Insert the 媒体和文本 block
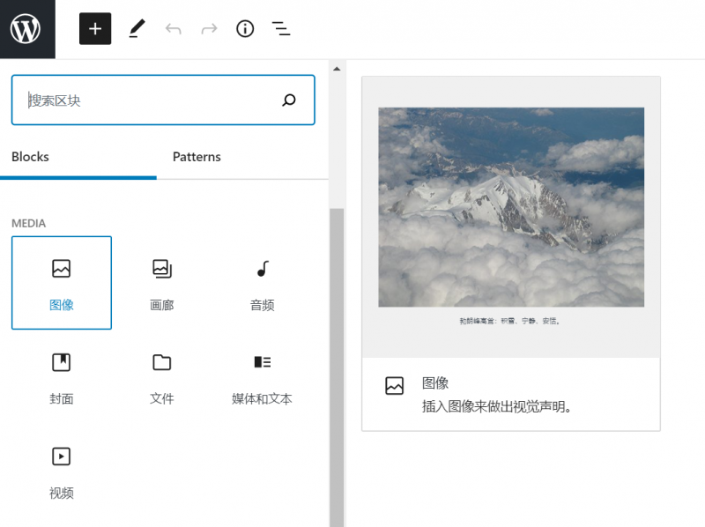The height and width of the screenshot is (527, 705). click(262, 376)
